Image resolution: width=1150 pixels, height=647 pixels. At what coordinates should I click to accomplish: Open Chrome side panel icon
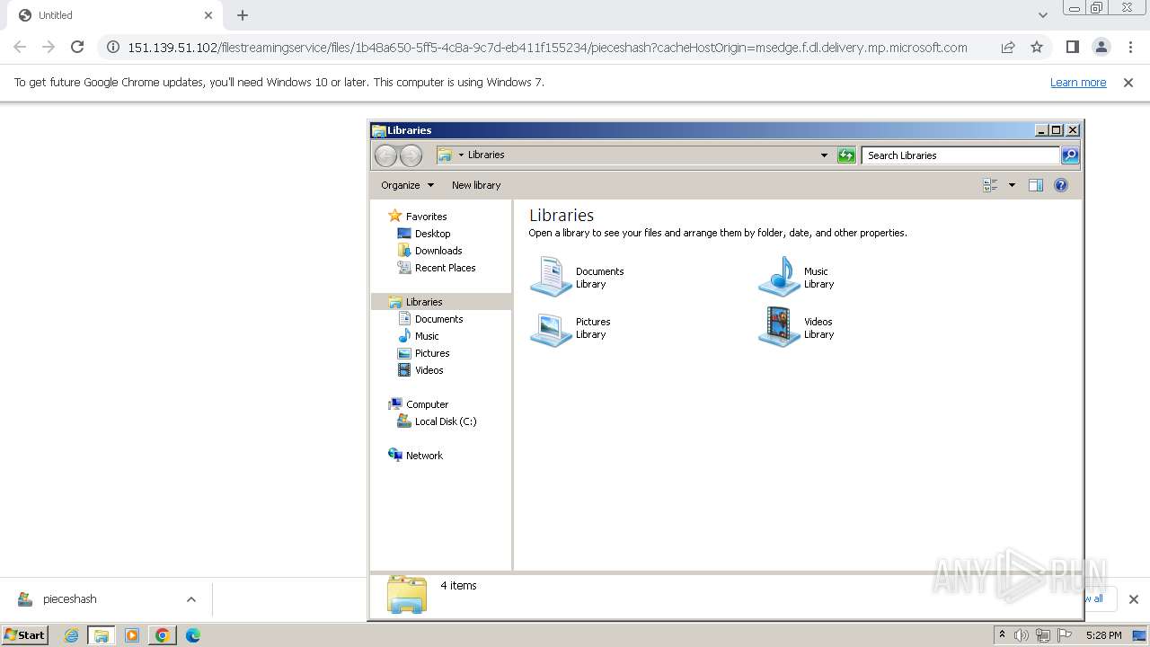[x=1072, y=47]
